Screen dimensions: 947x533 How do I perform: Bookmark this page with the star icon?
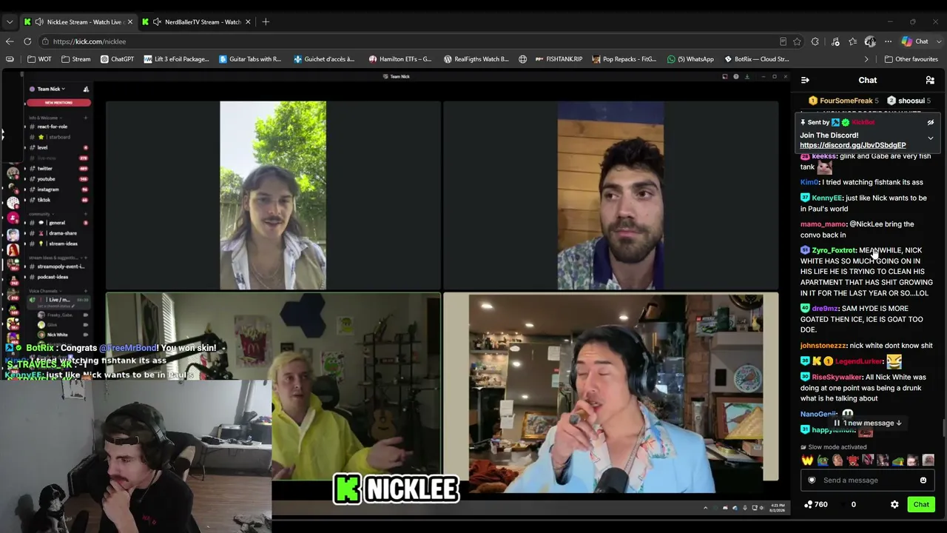tap(797, 41)
